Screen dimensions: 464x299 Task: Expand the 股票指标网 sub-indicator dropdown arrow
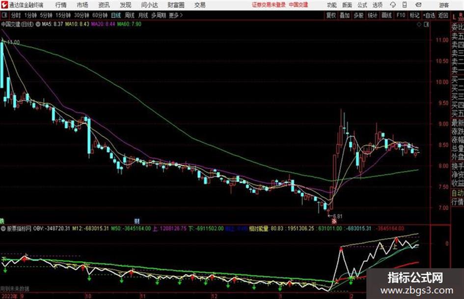pos(3,228)
